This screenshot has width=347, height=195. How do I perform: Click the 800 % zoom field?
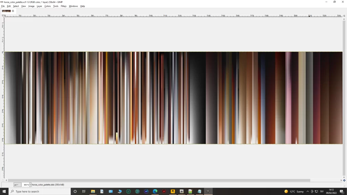tap(25, 185)
